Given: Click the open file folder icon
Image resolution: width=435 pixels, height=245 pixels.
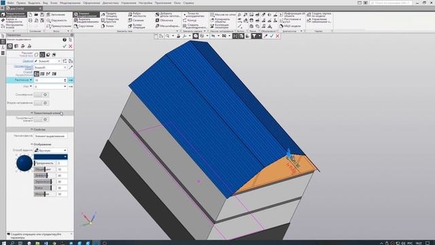Looking at the screenshot, I should [x=36, y=14].
